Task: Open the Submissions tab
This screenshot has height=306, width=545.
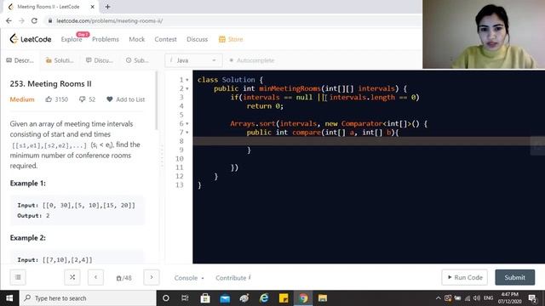Action: click(x=137, y=60)
